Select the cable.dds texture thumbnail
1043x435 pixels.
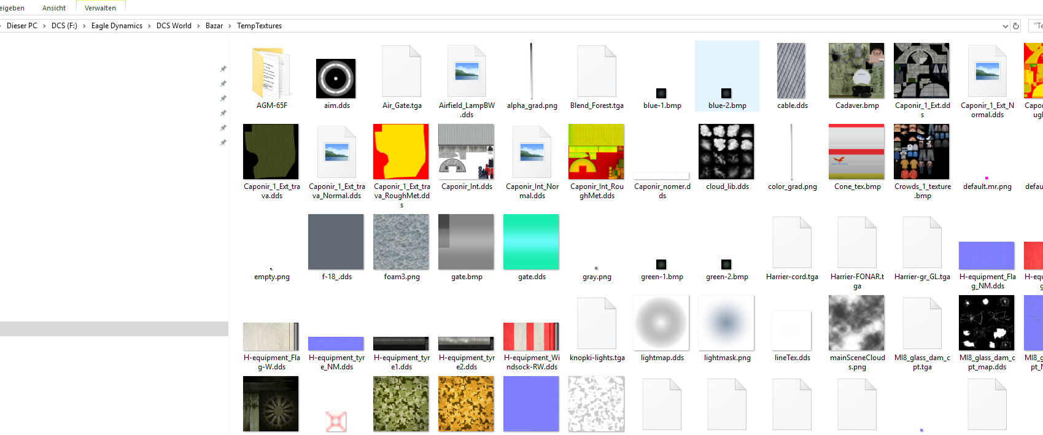[791, 71]
